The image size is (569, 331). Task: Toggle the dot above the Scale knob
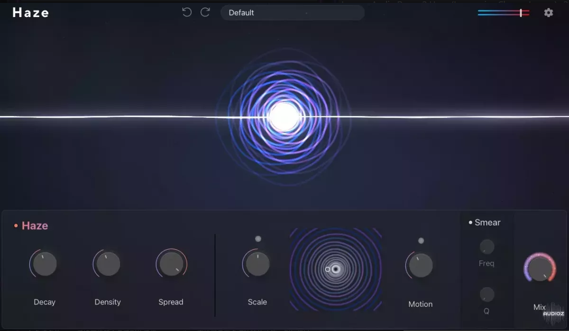(x=258, y=239)
